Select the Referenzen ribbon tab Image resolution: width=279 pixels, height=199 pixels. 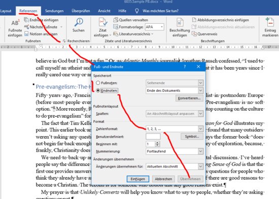click(x=28, y=11)
